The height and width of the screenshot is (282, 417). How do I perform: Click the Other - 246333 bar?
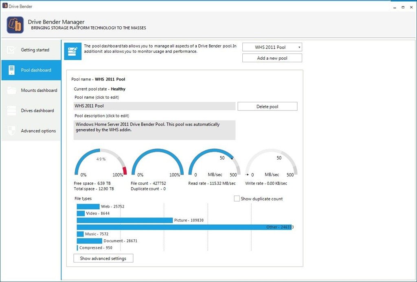coord(184,227)
